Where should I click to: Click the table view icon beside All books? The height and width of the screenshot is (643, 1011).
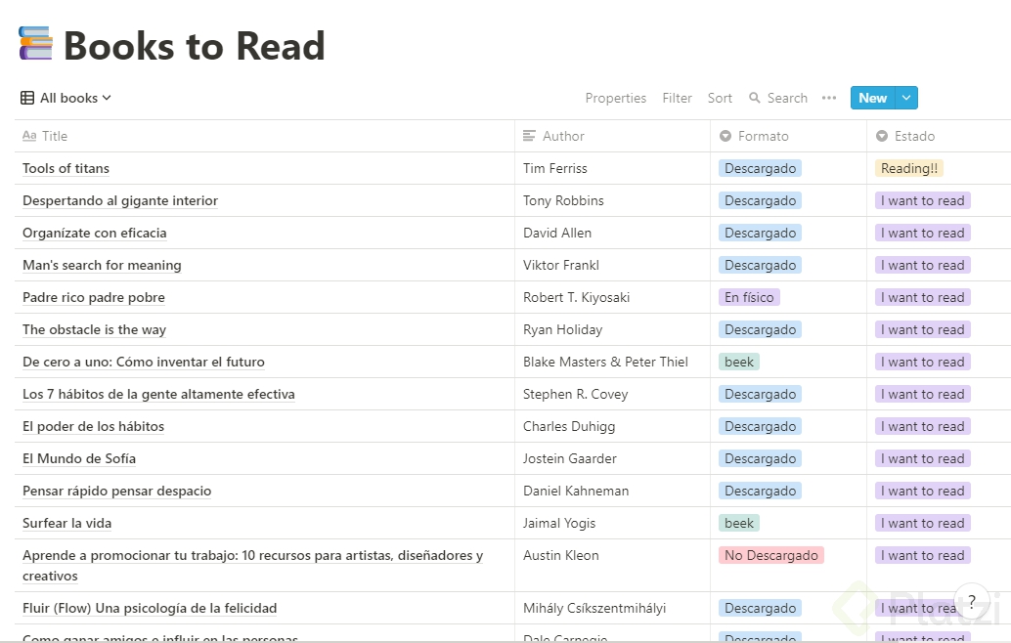point(27,98)
